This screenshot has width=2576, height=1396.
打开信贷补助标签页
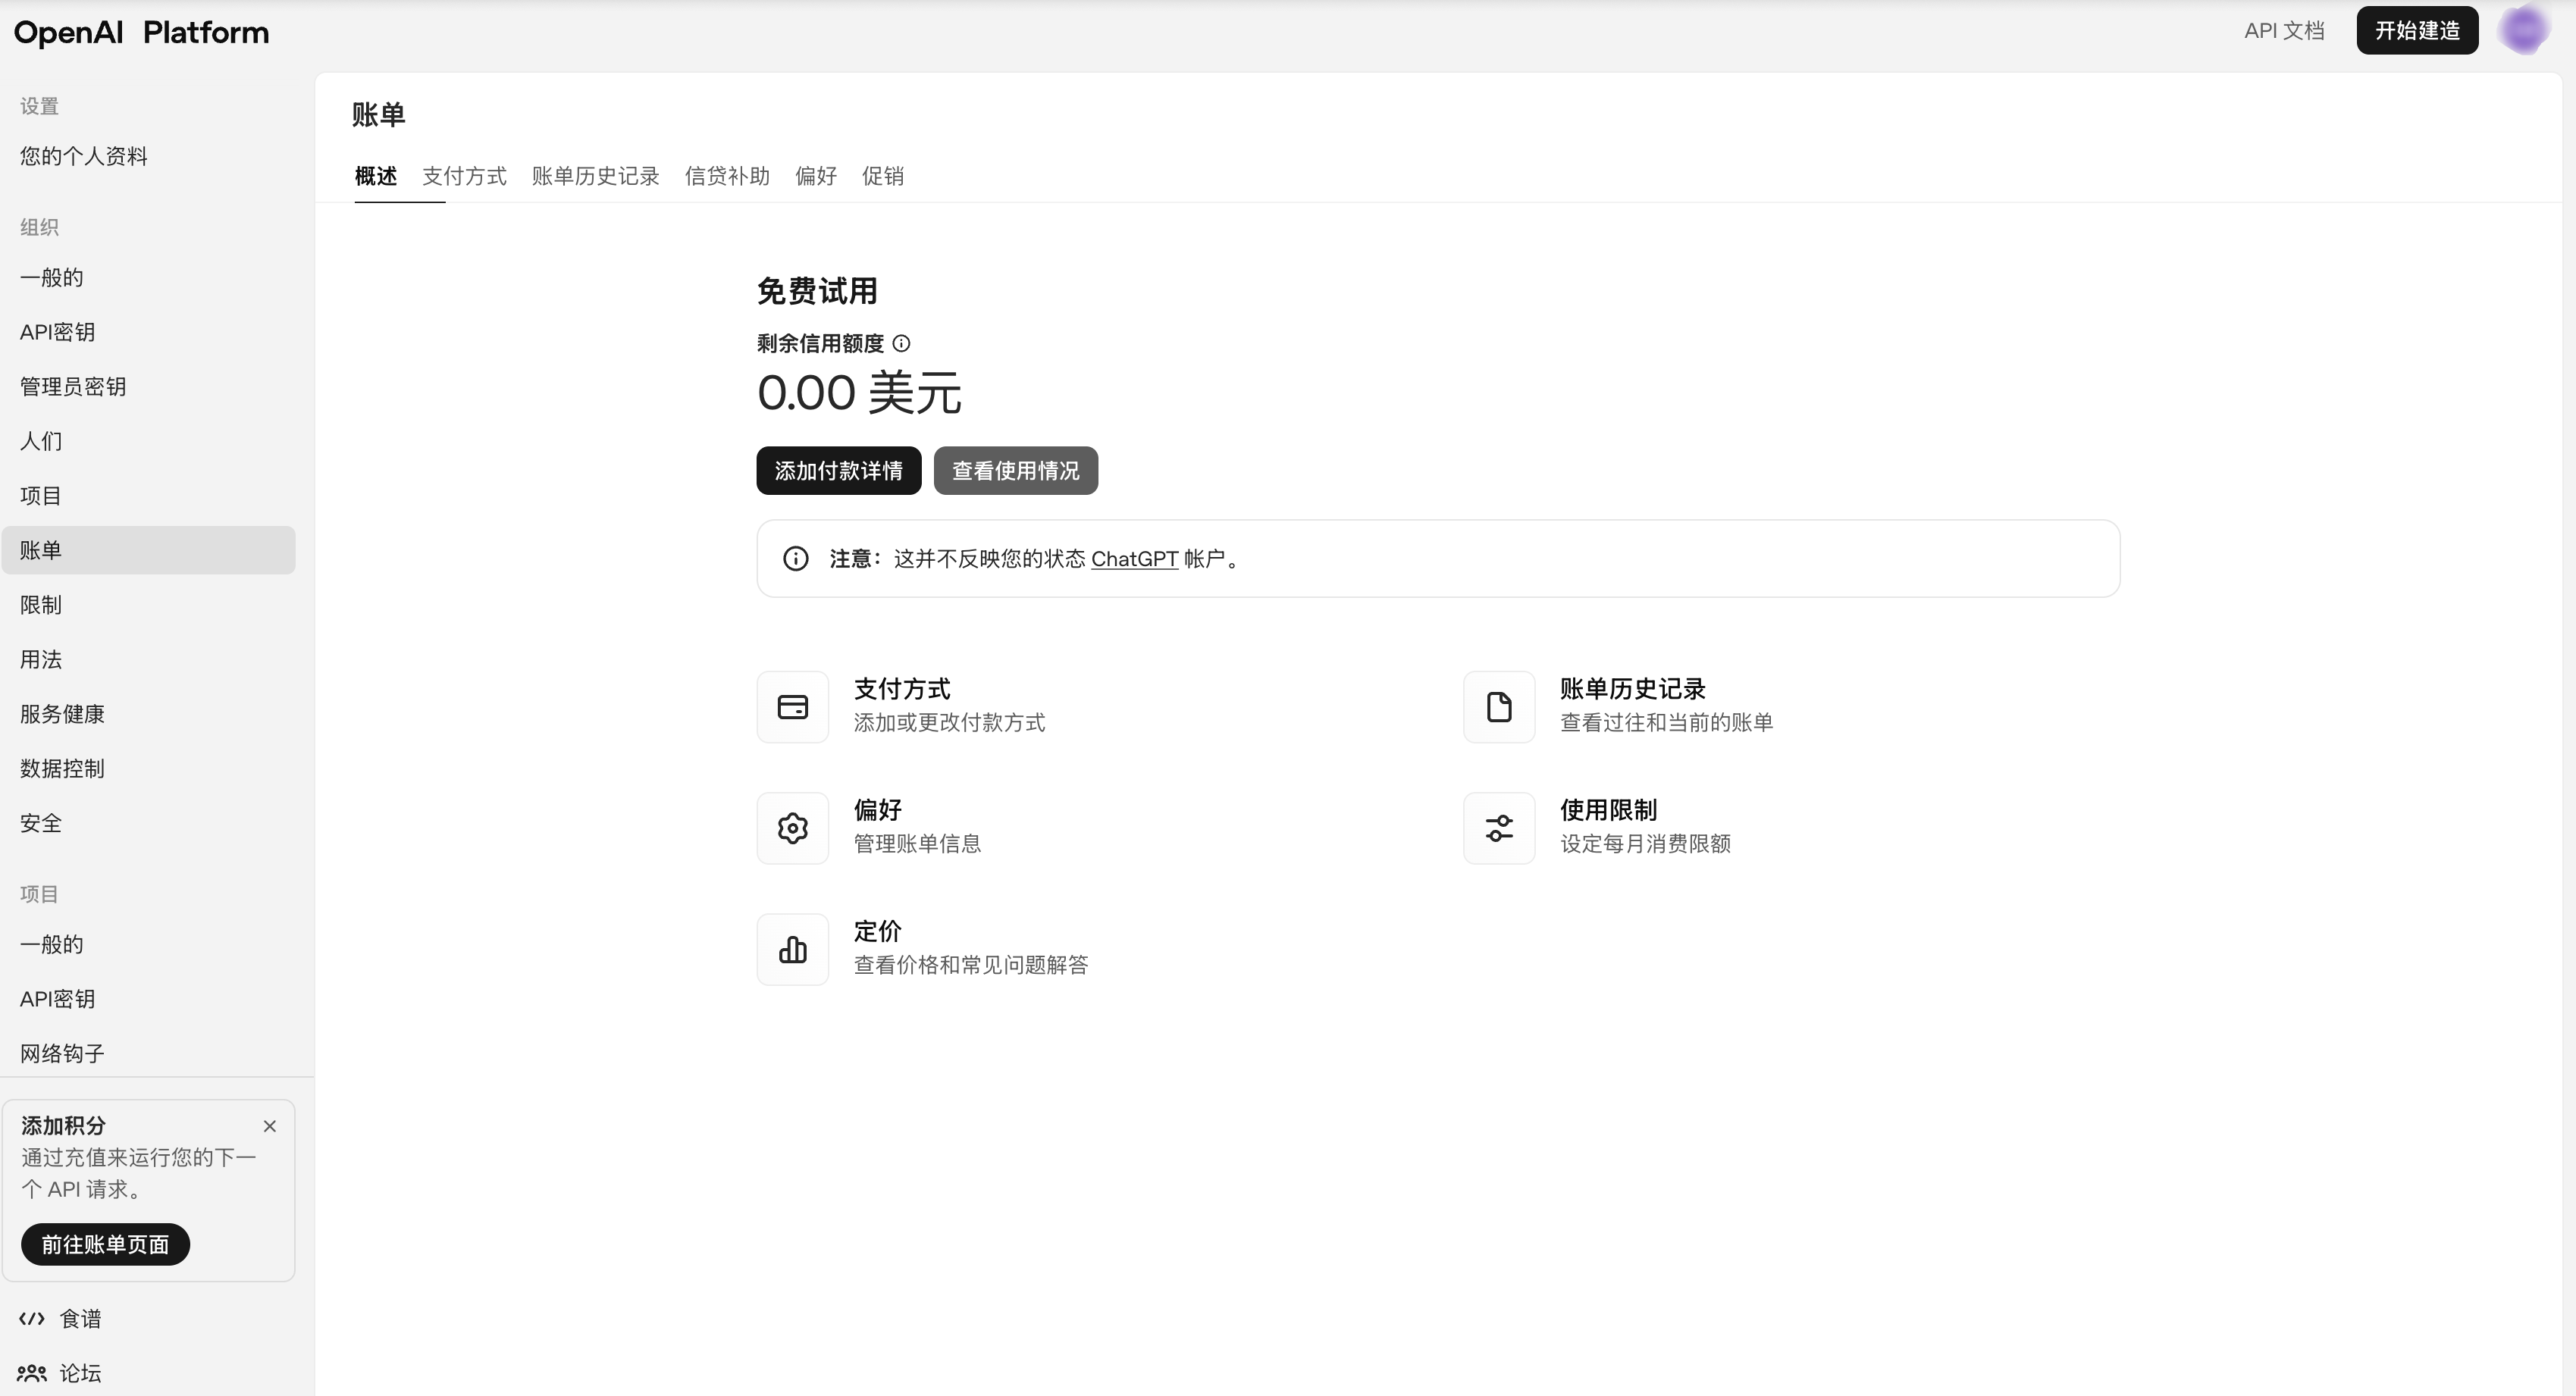tap(727, 176)
